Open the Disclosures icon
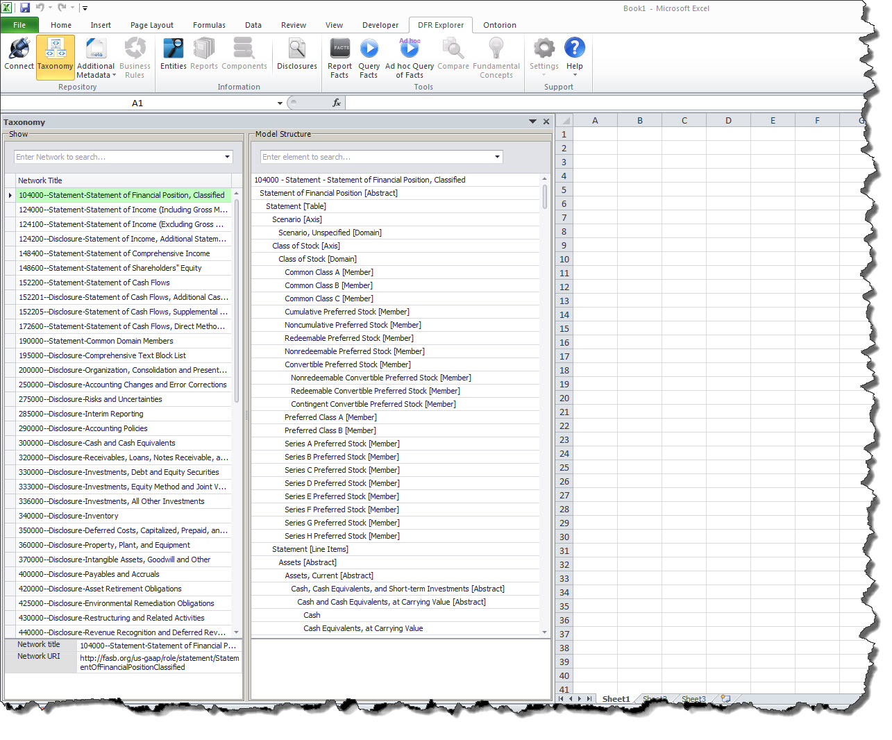Screen dimensions: 892x740 (x=297, y=49)
